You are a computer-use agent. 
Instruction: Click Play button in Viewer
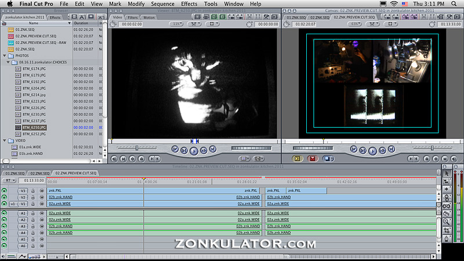point(194,151)
